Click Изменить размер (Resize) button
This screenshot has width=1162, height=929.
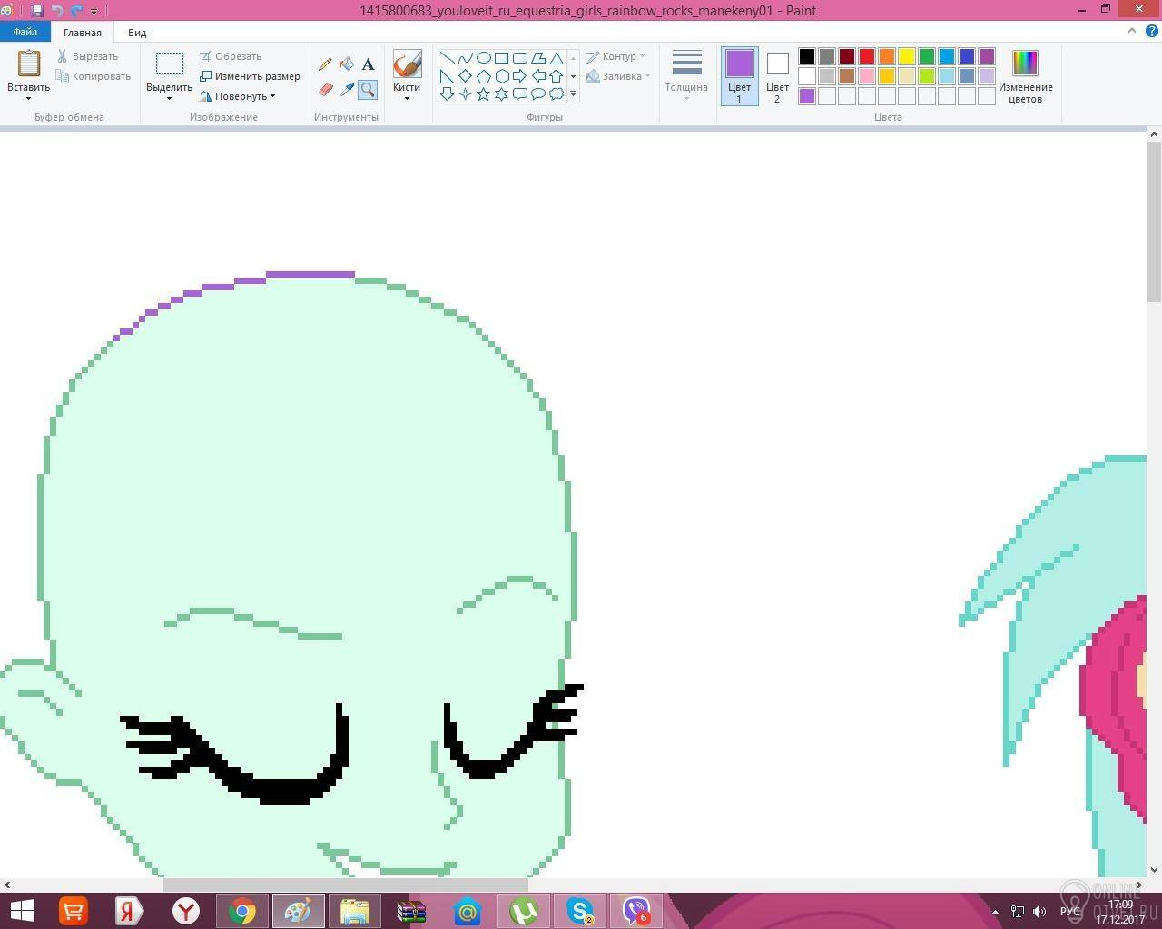pyautogui.click(x=250, y=76)
